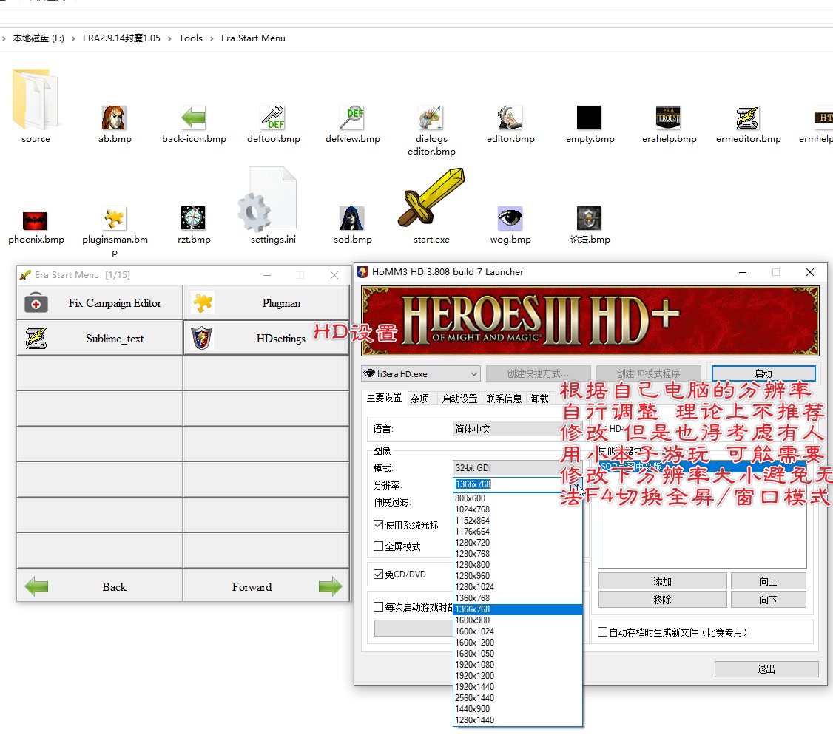Select the 论坛.bmp file icon
This screenshot has height=752, width=833.
pyautogui.click(x=589, y=218)
